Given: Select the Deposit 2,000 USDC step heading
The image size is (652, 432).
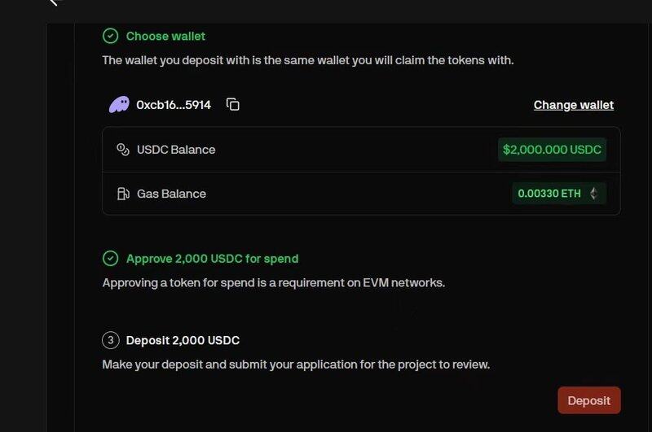Looking at the screenshot, I should pyautogui.click(x=183, y=340).
